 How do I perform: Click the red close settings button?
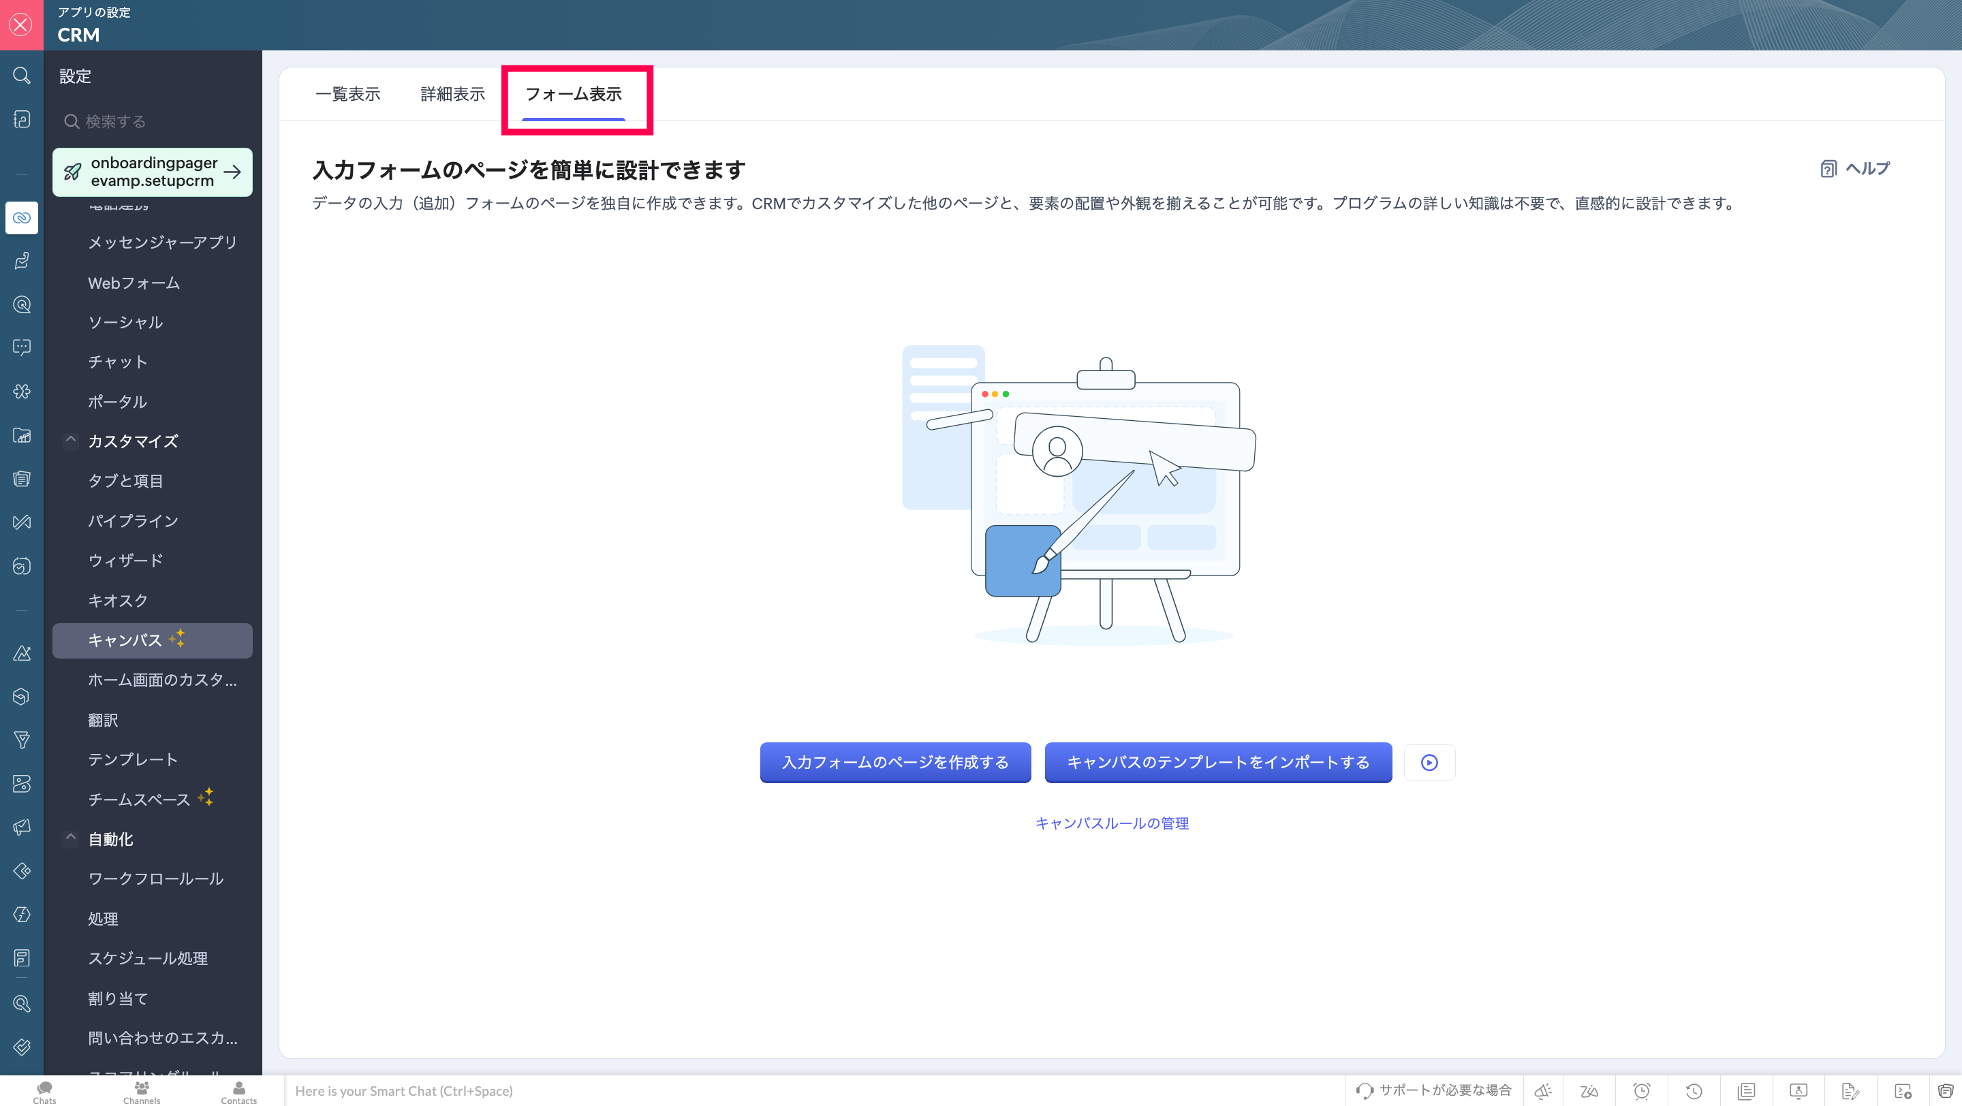[21, 25]
